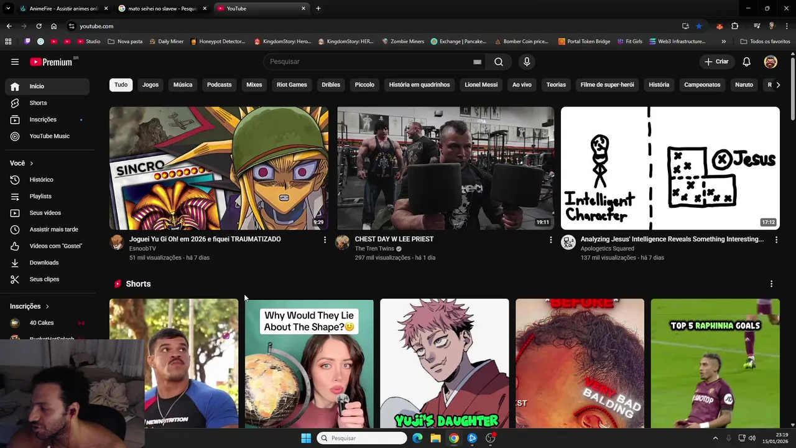Click the Criar button
Screen dimensions: 796x448
716,62
